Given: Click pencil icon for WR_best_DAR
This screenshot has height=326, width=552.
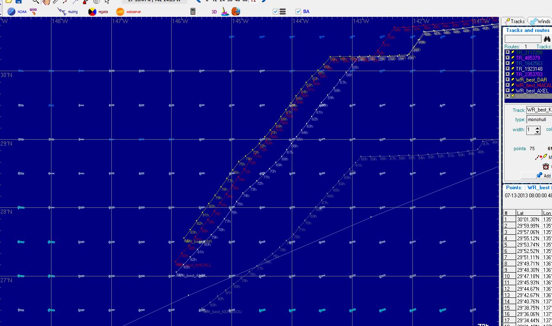Looking at the screenshot, I should coord(513,80).
